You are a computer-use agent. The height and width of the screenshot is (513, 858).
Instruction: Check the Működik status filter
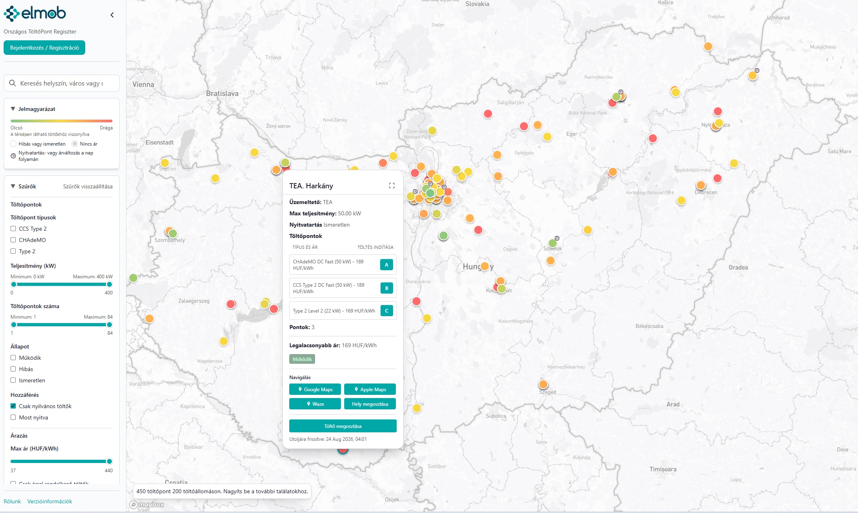click(x=13, y=358)
